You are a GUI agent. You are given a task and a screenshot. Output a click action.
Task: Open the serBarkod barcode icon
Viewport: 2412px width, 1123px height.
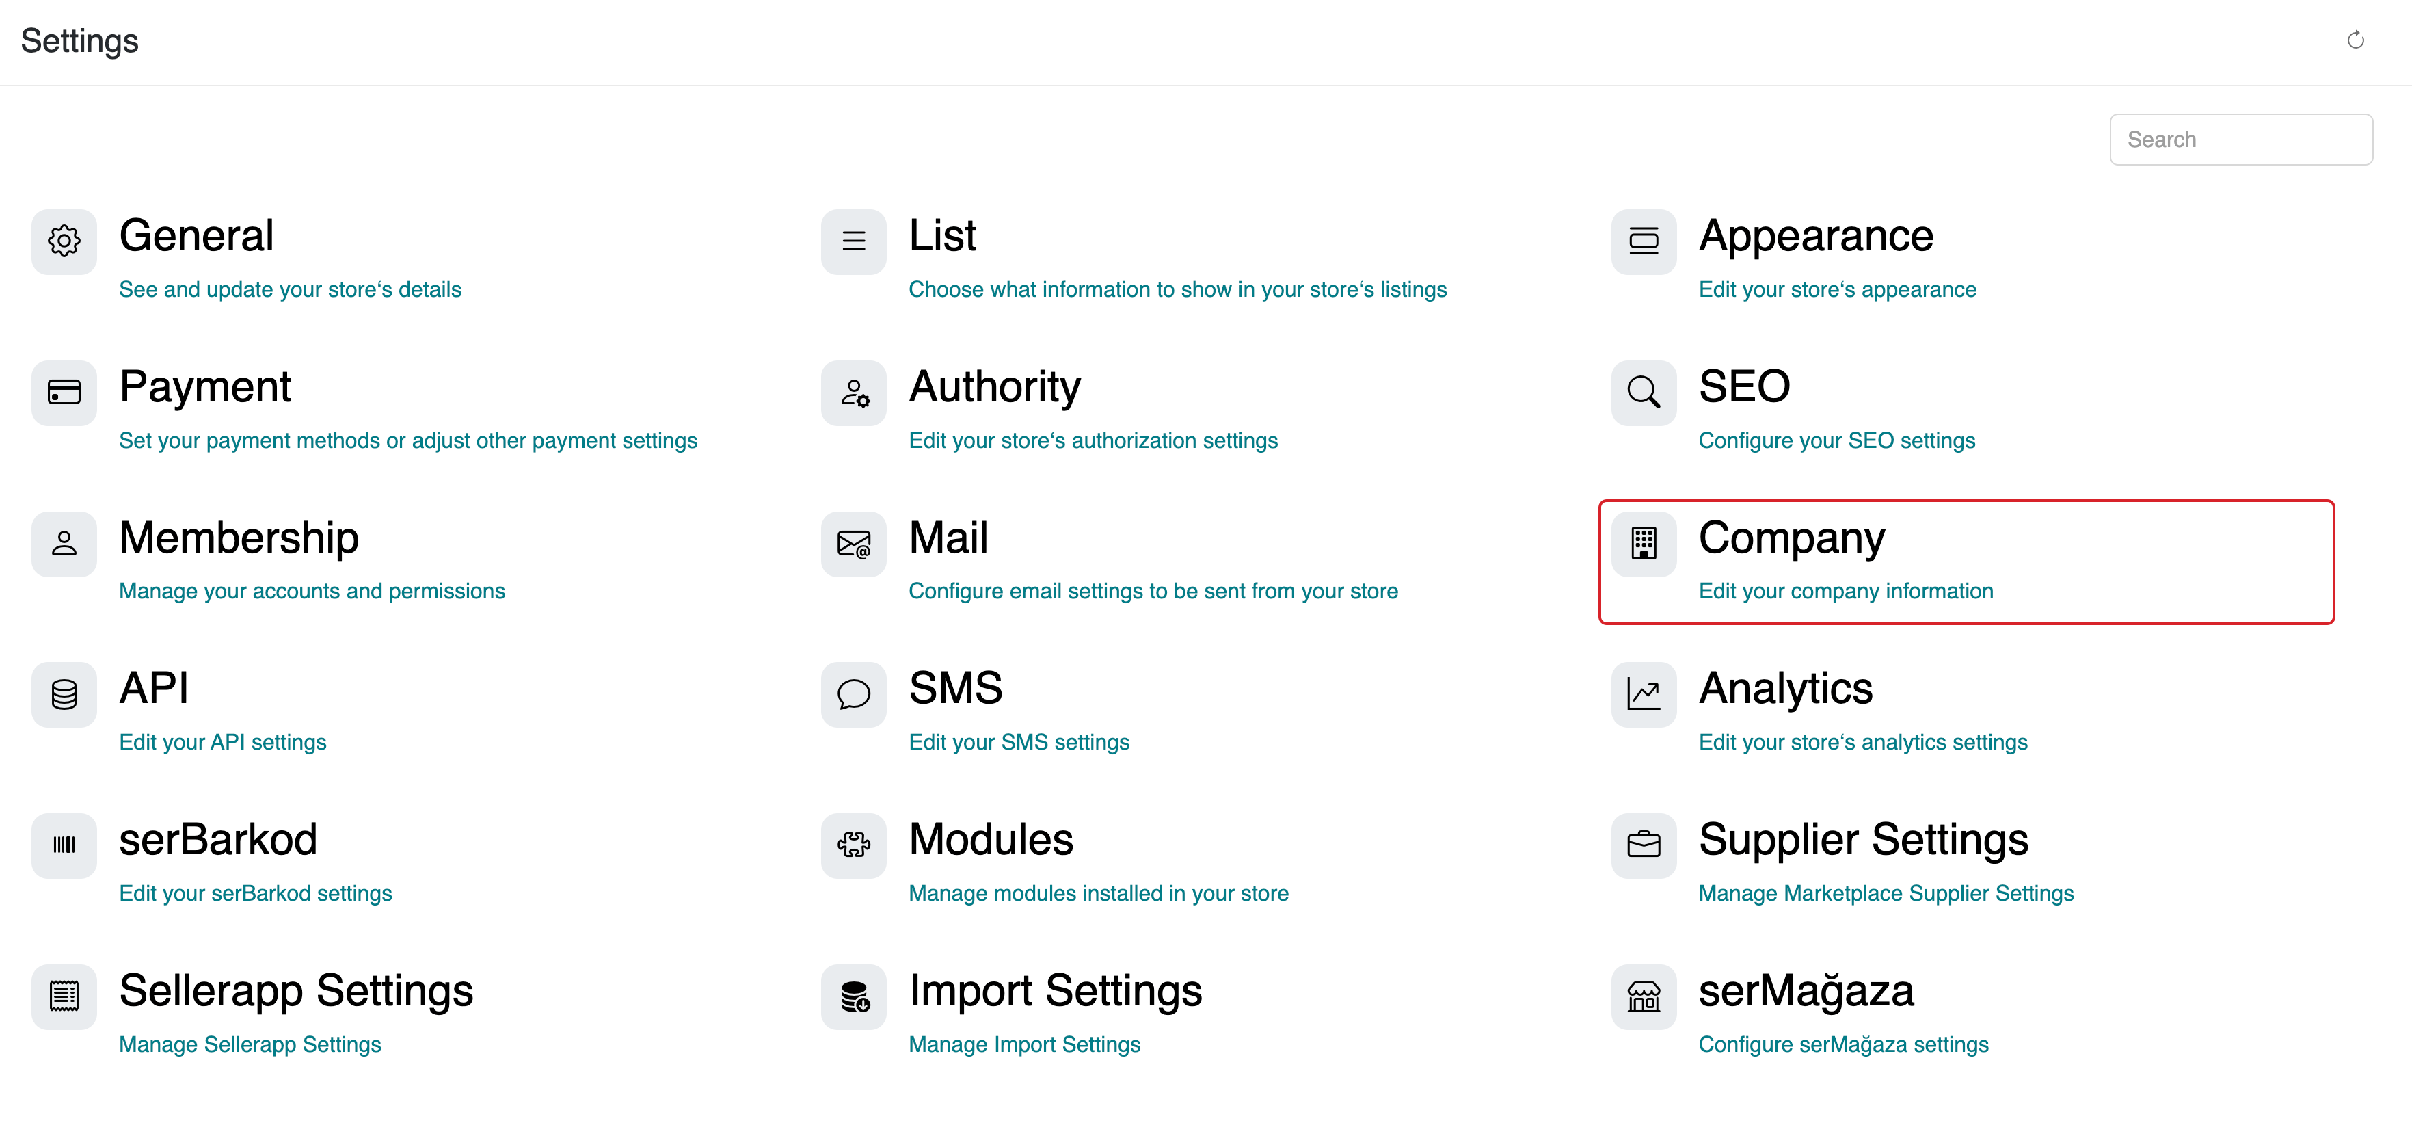(64, 845)
